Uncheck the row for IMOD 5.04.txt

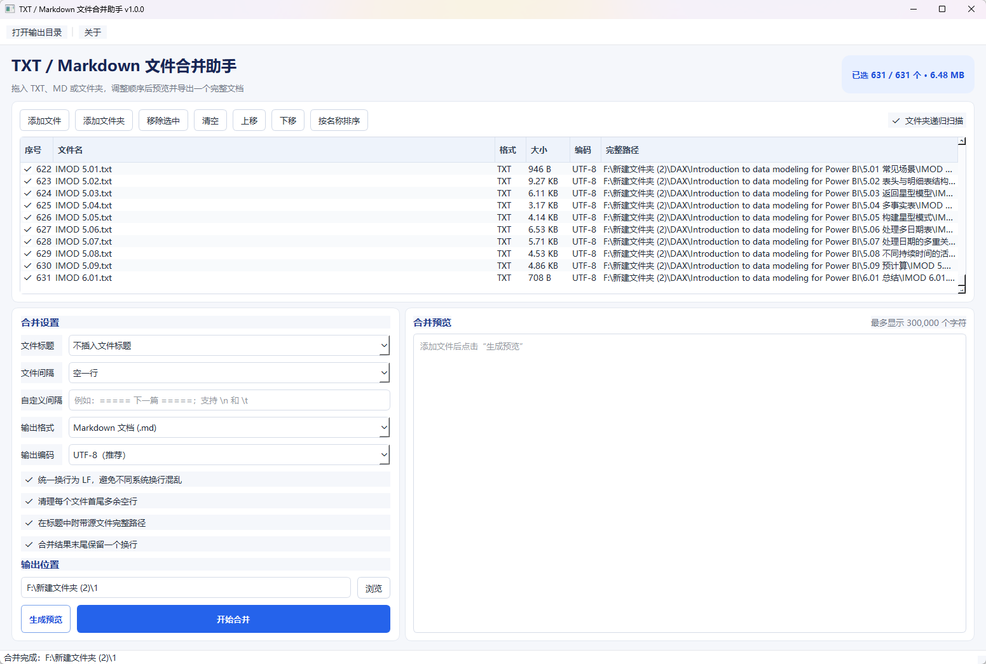click(x=28, y=205)
